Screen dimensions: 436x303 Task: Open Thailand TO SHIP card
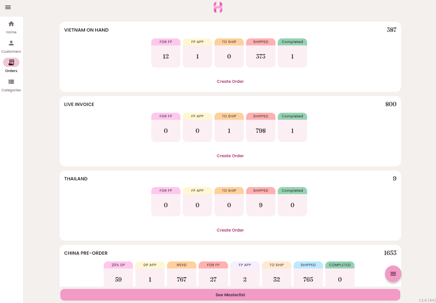click(x=229, y=201)
